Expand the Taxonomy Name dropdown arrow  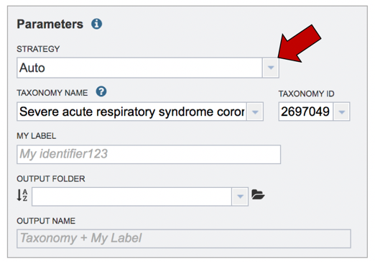(x=255, y=112)
